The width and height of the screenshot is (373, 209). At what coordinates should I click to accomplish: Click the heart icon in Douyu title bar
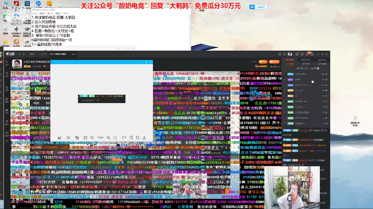[x=284, y=54]
